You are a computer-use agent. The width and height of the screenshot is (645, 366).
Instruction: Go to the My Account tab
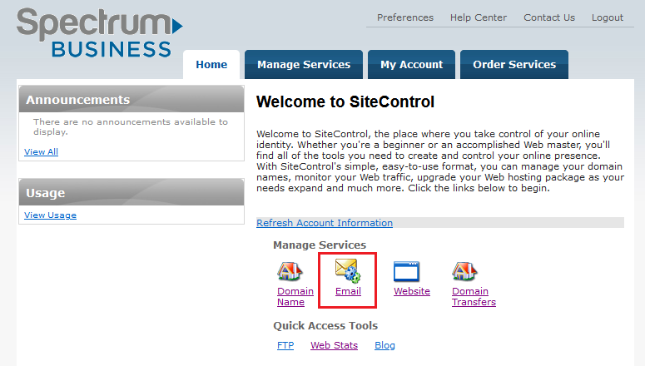click(411, 65)
